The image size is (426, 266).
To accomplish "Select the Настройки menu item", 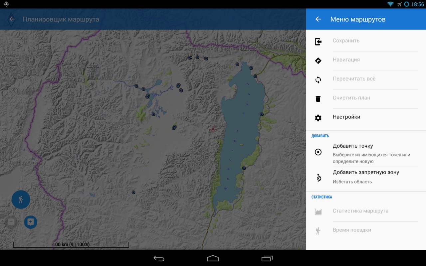I will pos(346,117).
